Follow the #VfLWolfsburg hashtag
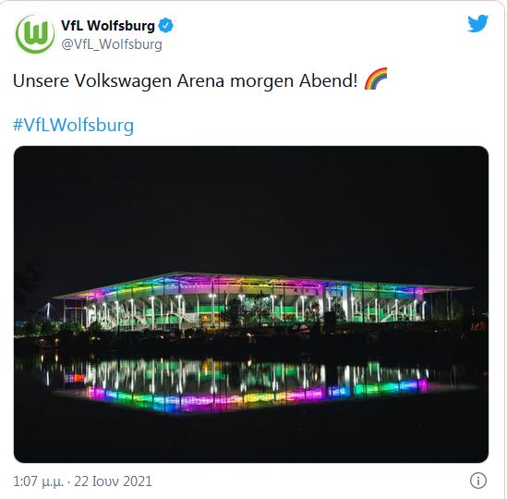This screenshot has height=499, width=507. (73, 125)
